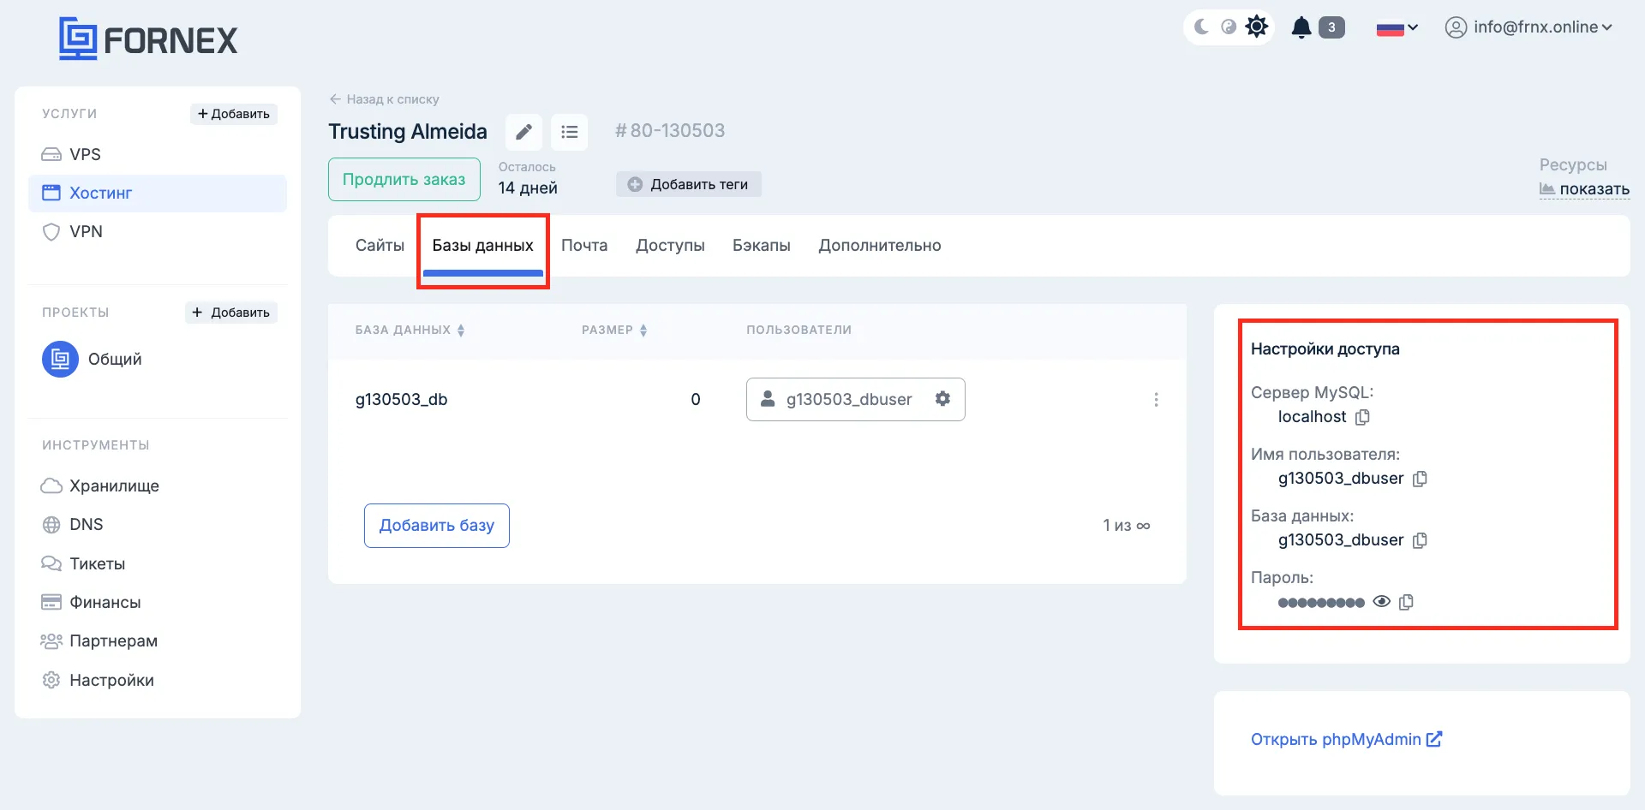
Task: Click the pencil edit name icon
Action: click(x=523, y=132)
